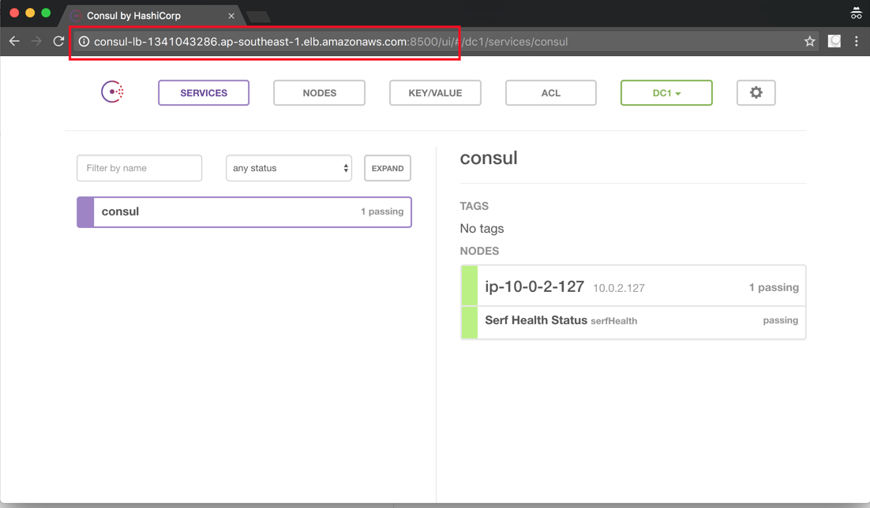This screenshot has width=870, height=508.
Task: Click the incognito icon at top right
Action: click(856, 13)
